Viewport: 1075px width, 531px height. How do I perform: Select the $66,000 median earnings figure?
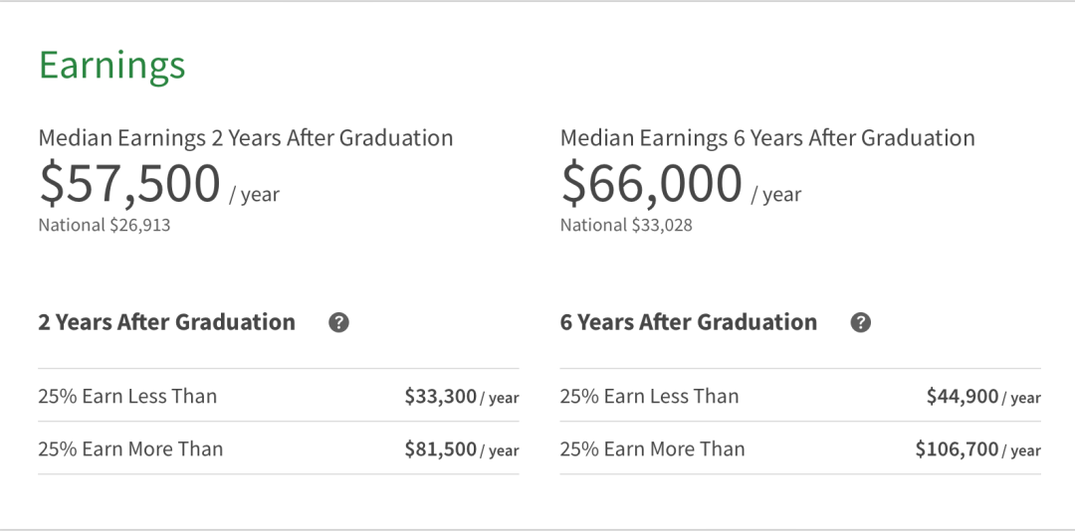click(651, 184)
